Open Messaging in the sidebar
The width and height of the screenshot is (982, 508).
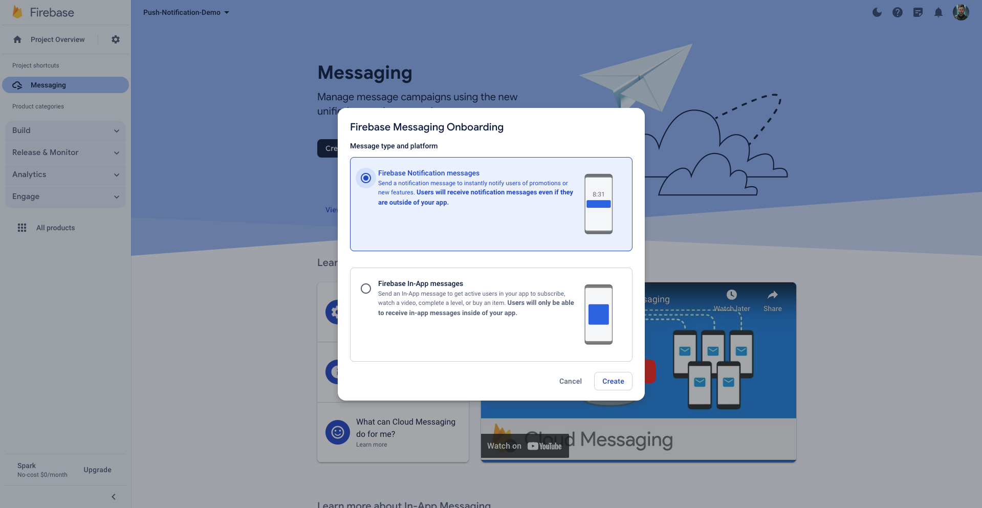coord(66,85)
